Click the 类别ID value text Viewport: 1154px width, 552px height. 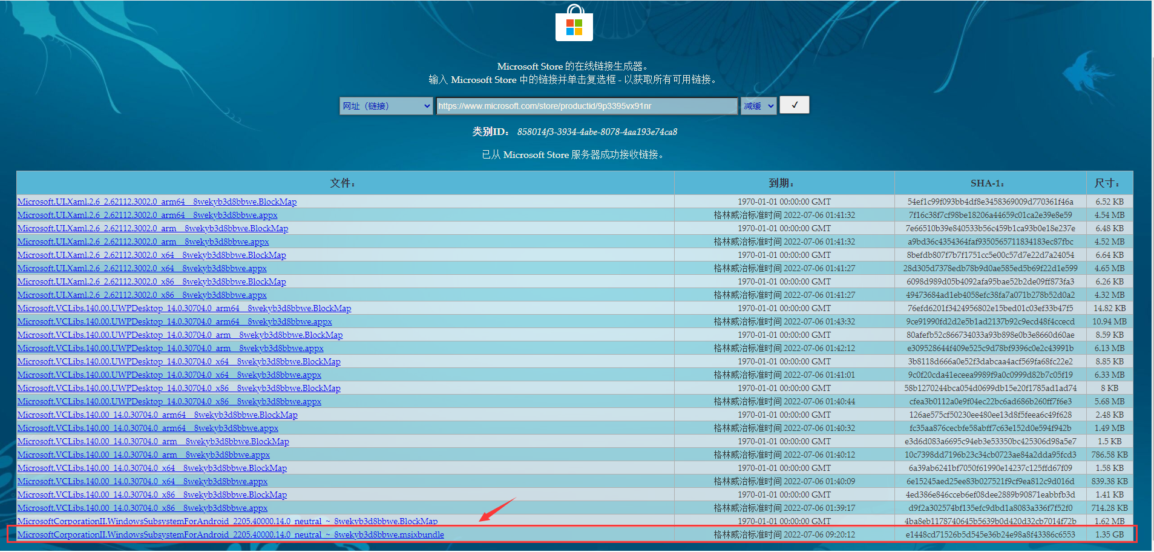coord(597,132)
